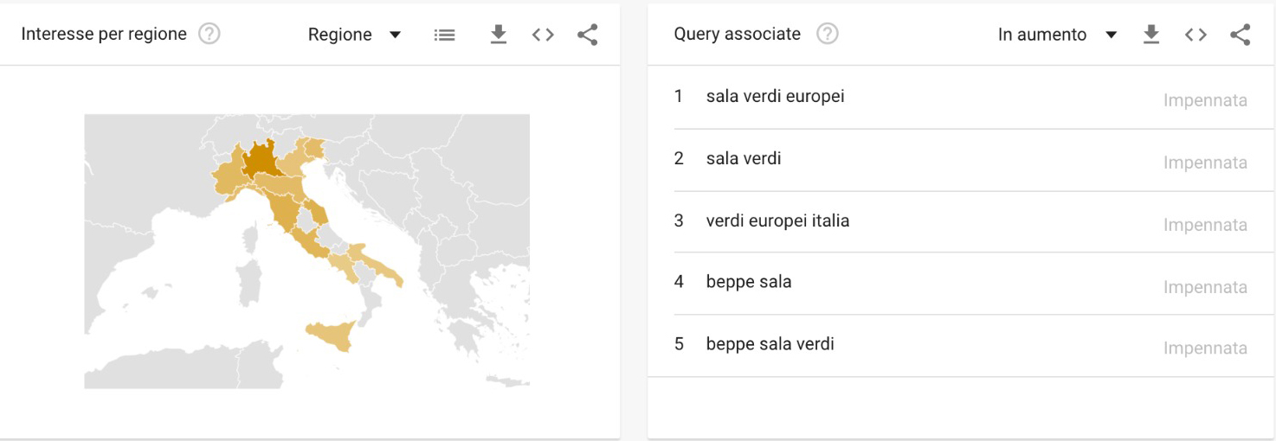Open the query "sala verdi europei"

775,96
